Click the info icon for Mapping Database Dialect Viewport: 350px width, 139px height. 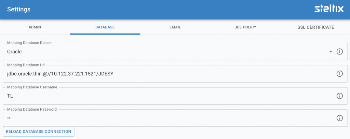coord(339,52)
